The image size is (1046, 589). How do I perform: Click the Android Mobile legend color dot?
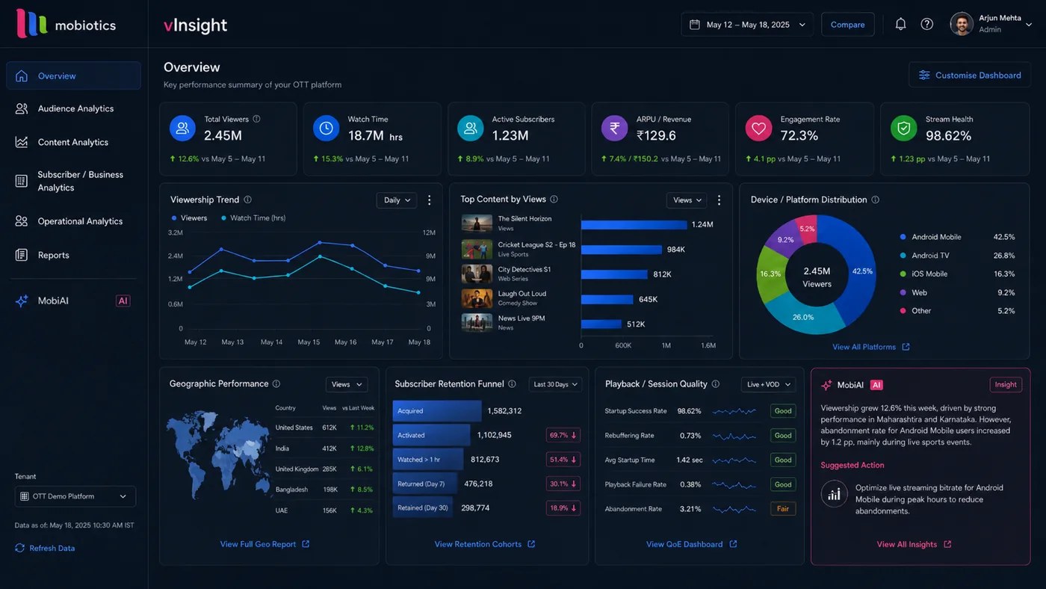pos(903,237)
